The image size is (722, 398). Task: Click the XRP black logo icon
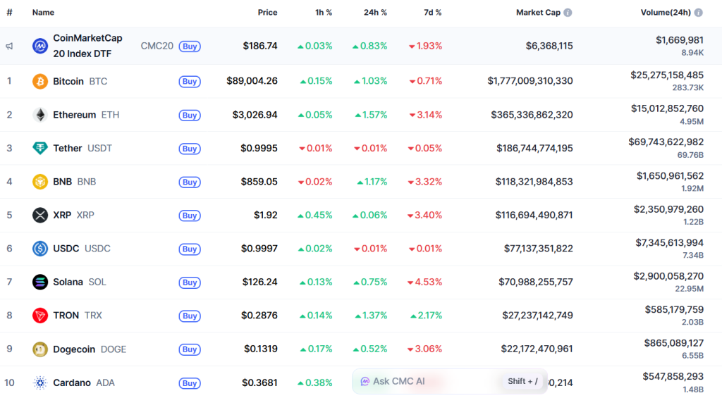pyautogui.click(x=40, y=216)
